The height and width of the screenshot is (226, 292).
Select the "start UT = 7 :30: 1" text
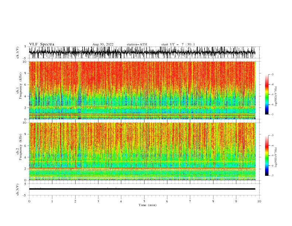click(x=178, y=44)
